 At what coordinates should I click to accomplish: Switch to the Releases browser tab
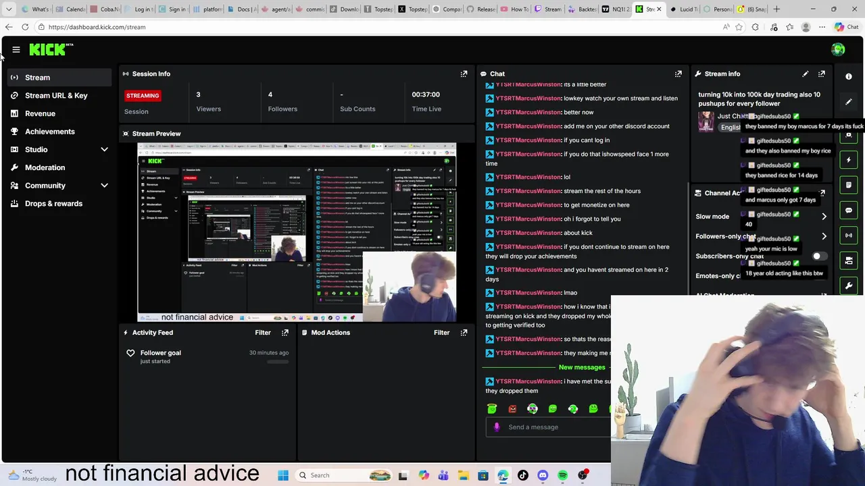click(481, 9)
